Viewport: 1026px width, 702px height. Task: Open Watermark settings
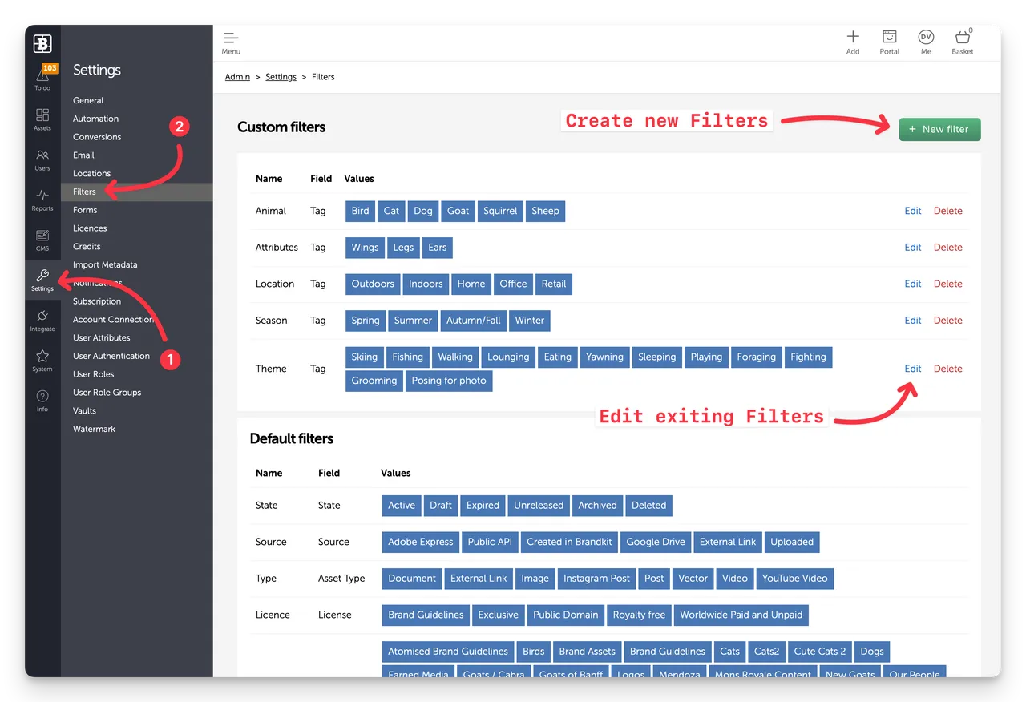94,429
